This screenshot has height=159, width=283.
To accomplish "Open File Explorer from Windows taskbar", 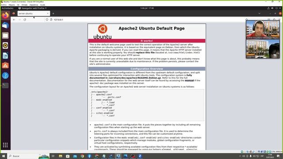I will point(61,156).
